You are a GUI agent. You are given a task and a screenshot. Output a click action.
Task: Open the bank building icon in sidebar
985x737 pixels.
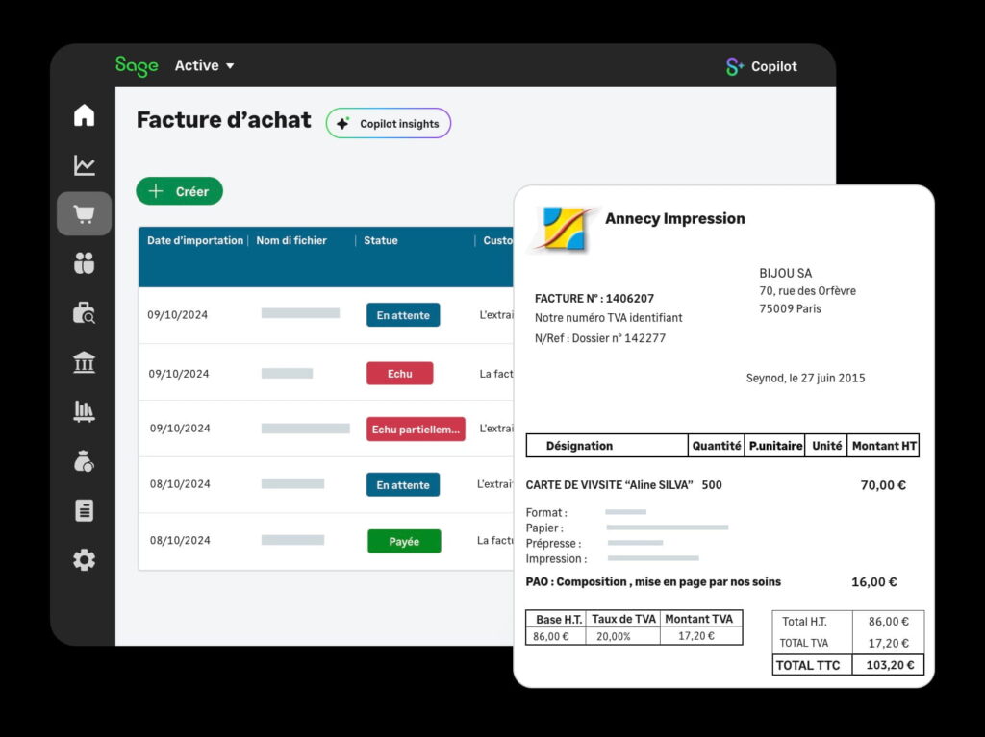85,362
